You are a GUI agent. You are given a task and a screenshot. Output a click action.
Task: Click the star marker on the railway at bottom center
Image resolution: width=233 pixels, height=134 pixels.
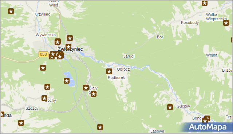pos(100,127)
